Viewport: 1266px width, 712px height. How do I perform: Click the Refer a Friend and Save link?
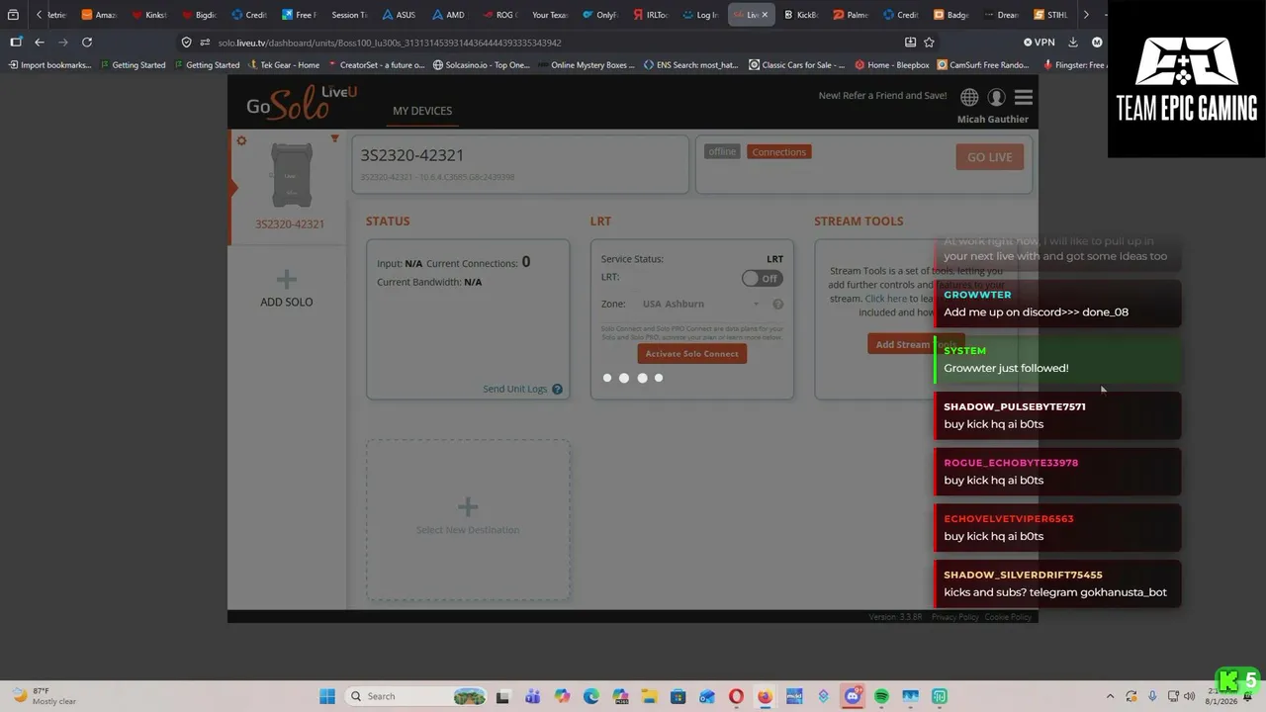(x=882, y=96)
